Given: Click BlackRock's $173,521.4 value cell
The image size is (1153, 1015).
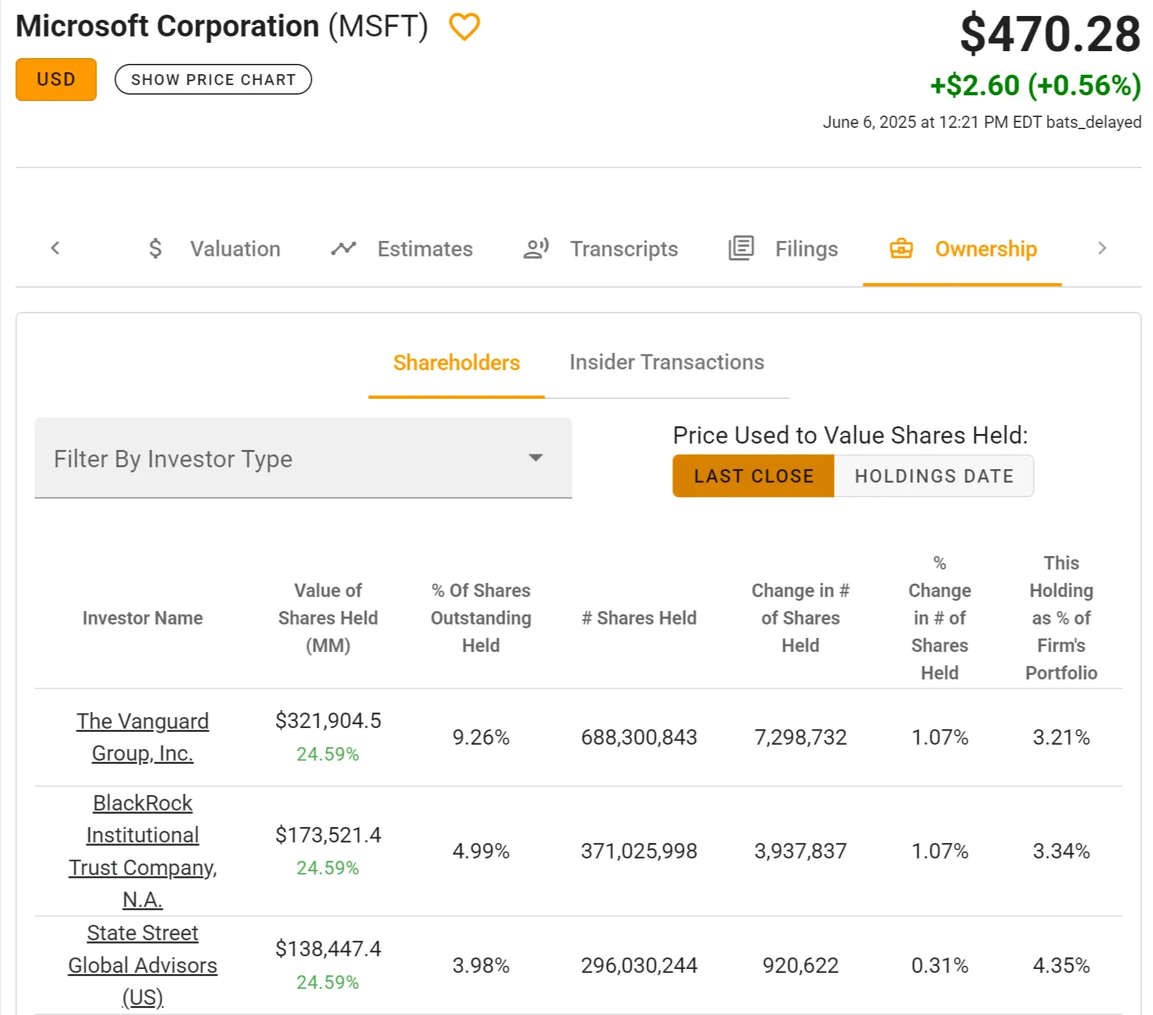Looking at the screenshot, I should [x=328, y=835].
